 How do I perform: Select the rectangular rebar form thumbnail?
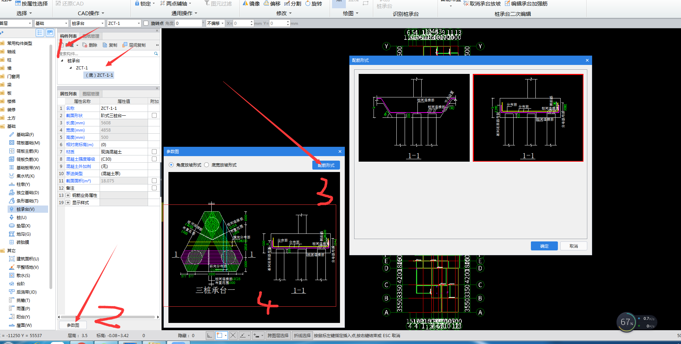coord(528,118)
